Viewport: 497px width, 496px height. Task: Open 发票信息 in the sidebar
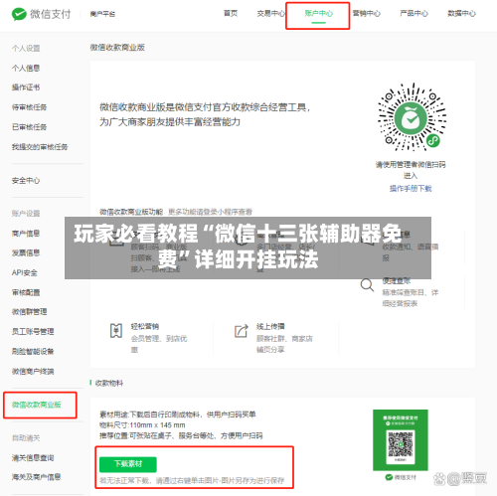coord(26,252)
